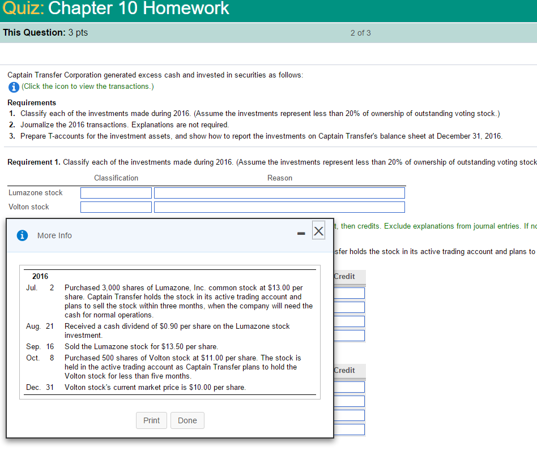Click the Lumazone stock Reason field
The height and width of the screenshot is (451, 537).
[279, 192]
